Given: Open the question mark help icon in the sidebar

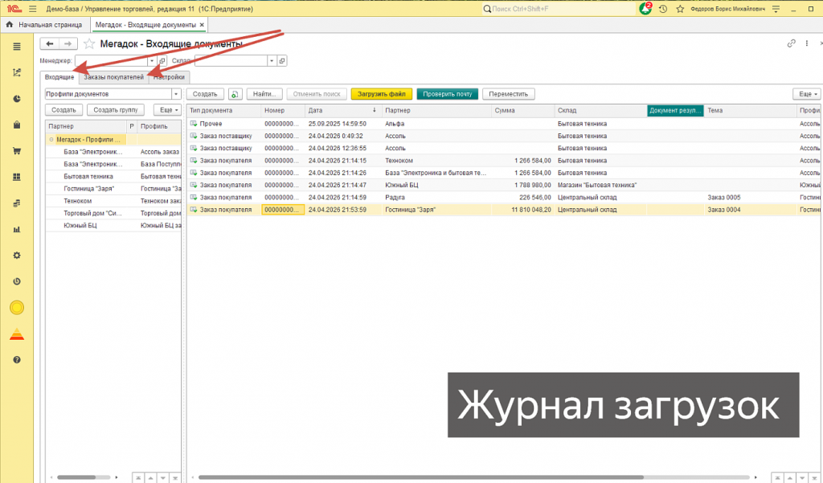Looking at the screenshot, I should pyautogui.click(x=17, y=359).
